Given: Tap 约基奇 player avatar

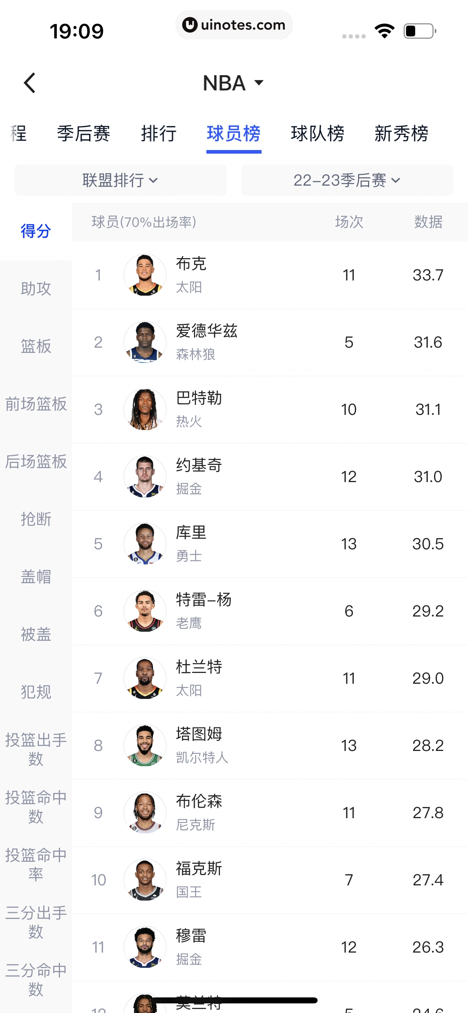Looking at the screenshot, I should [145, 476].
